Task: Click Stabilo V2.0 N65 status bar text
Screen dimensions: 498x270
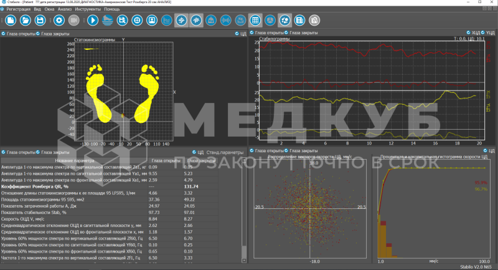Action: (476, 267)
